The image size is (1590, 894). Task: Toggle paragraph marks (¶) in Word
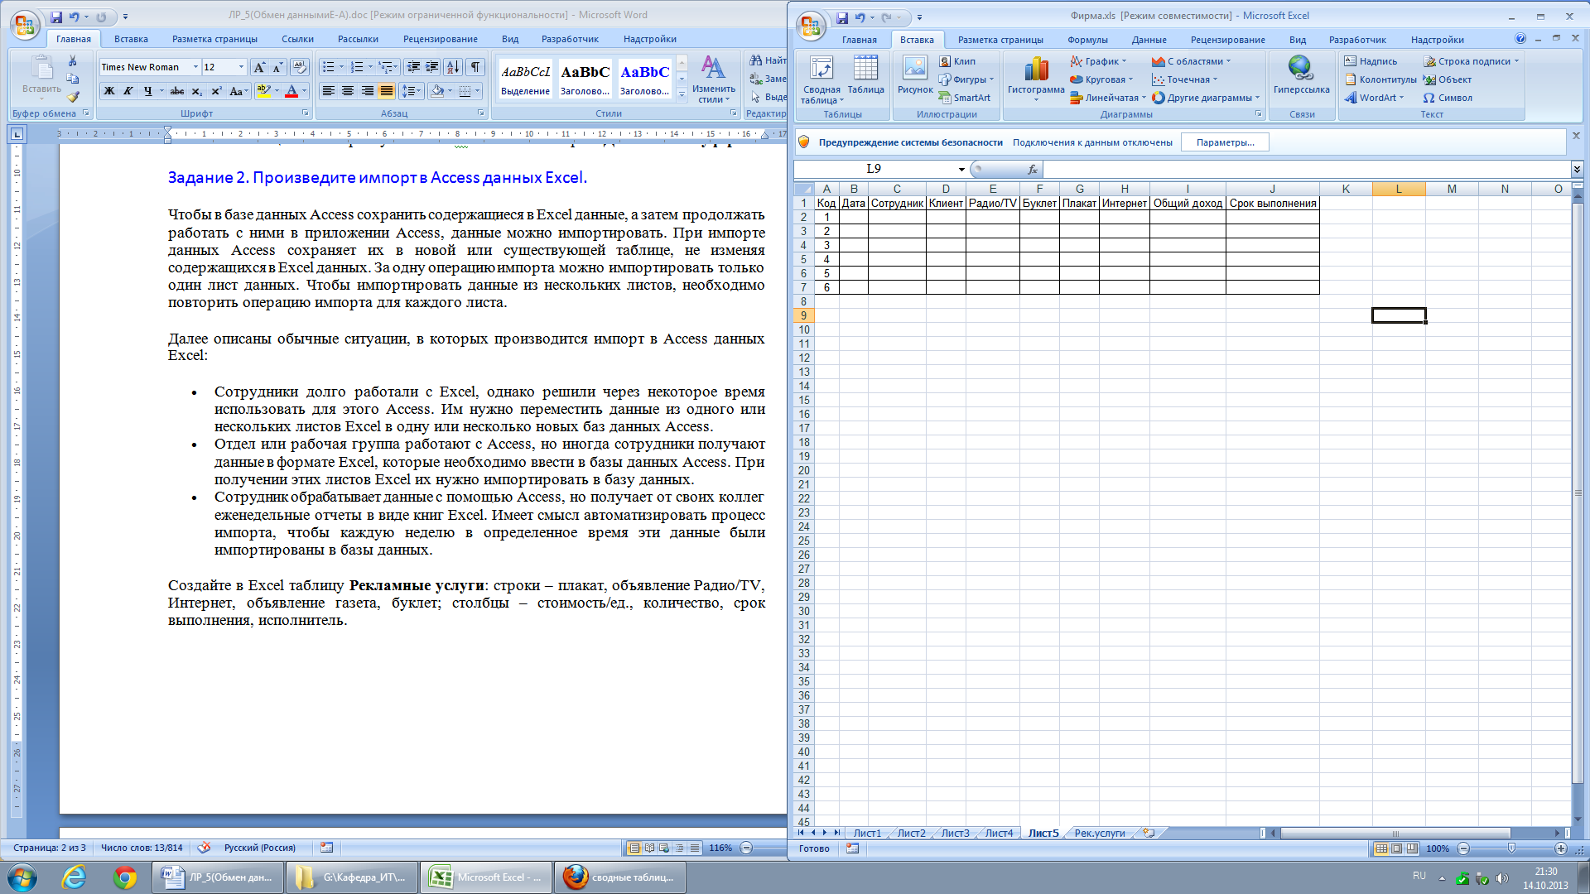[475, 67]
